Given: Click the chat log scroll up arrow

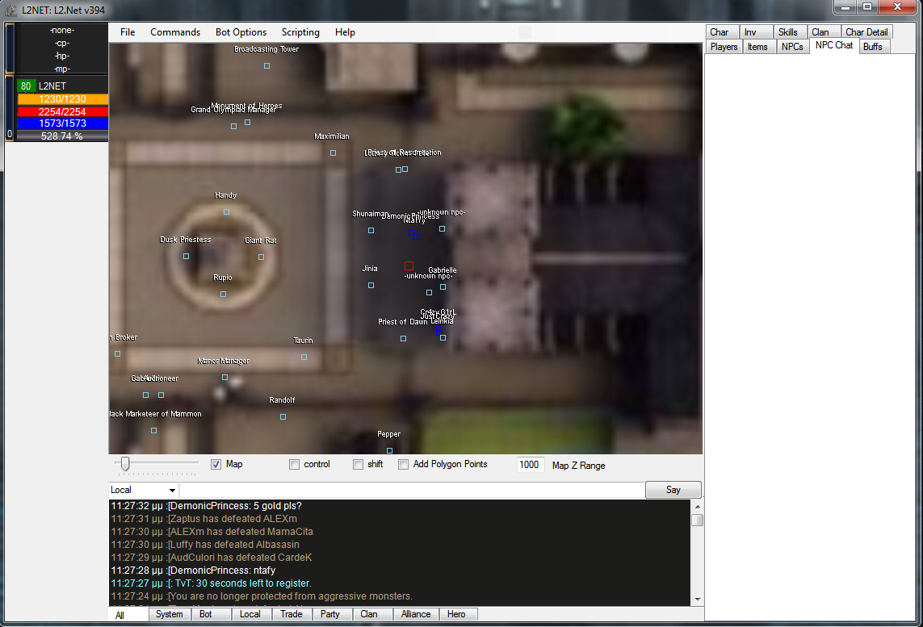Looking at the screenshot, I should point(698,507).
